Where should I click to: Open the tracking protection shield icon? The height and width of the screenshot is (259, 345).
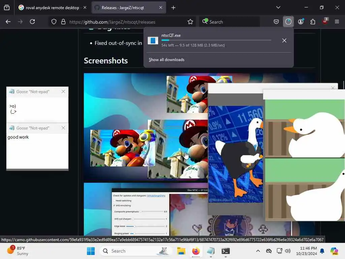click(x=54, y=22)
